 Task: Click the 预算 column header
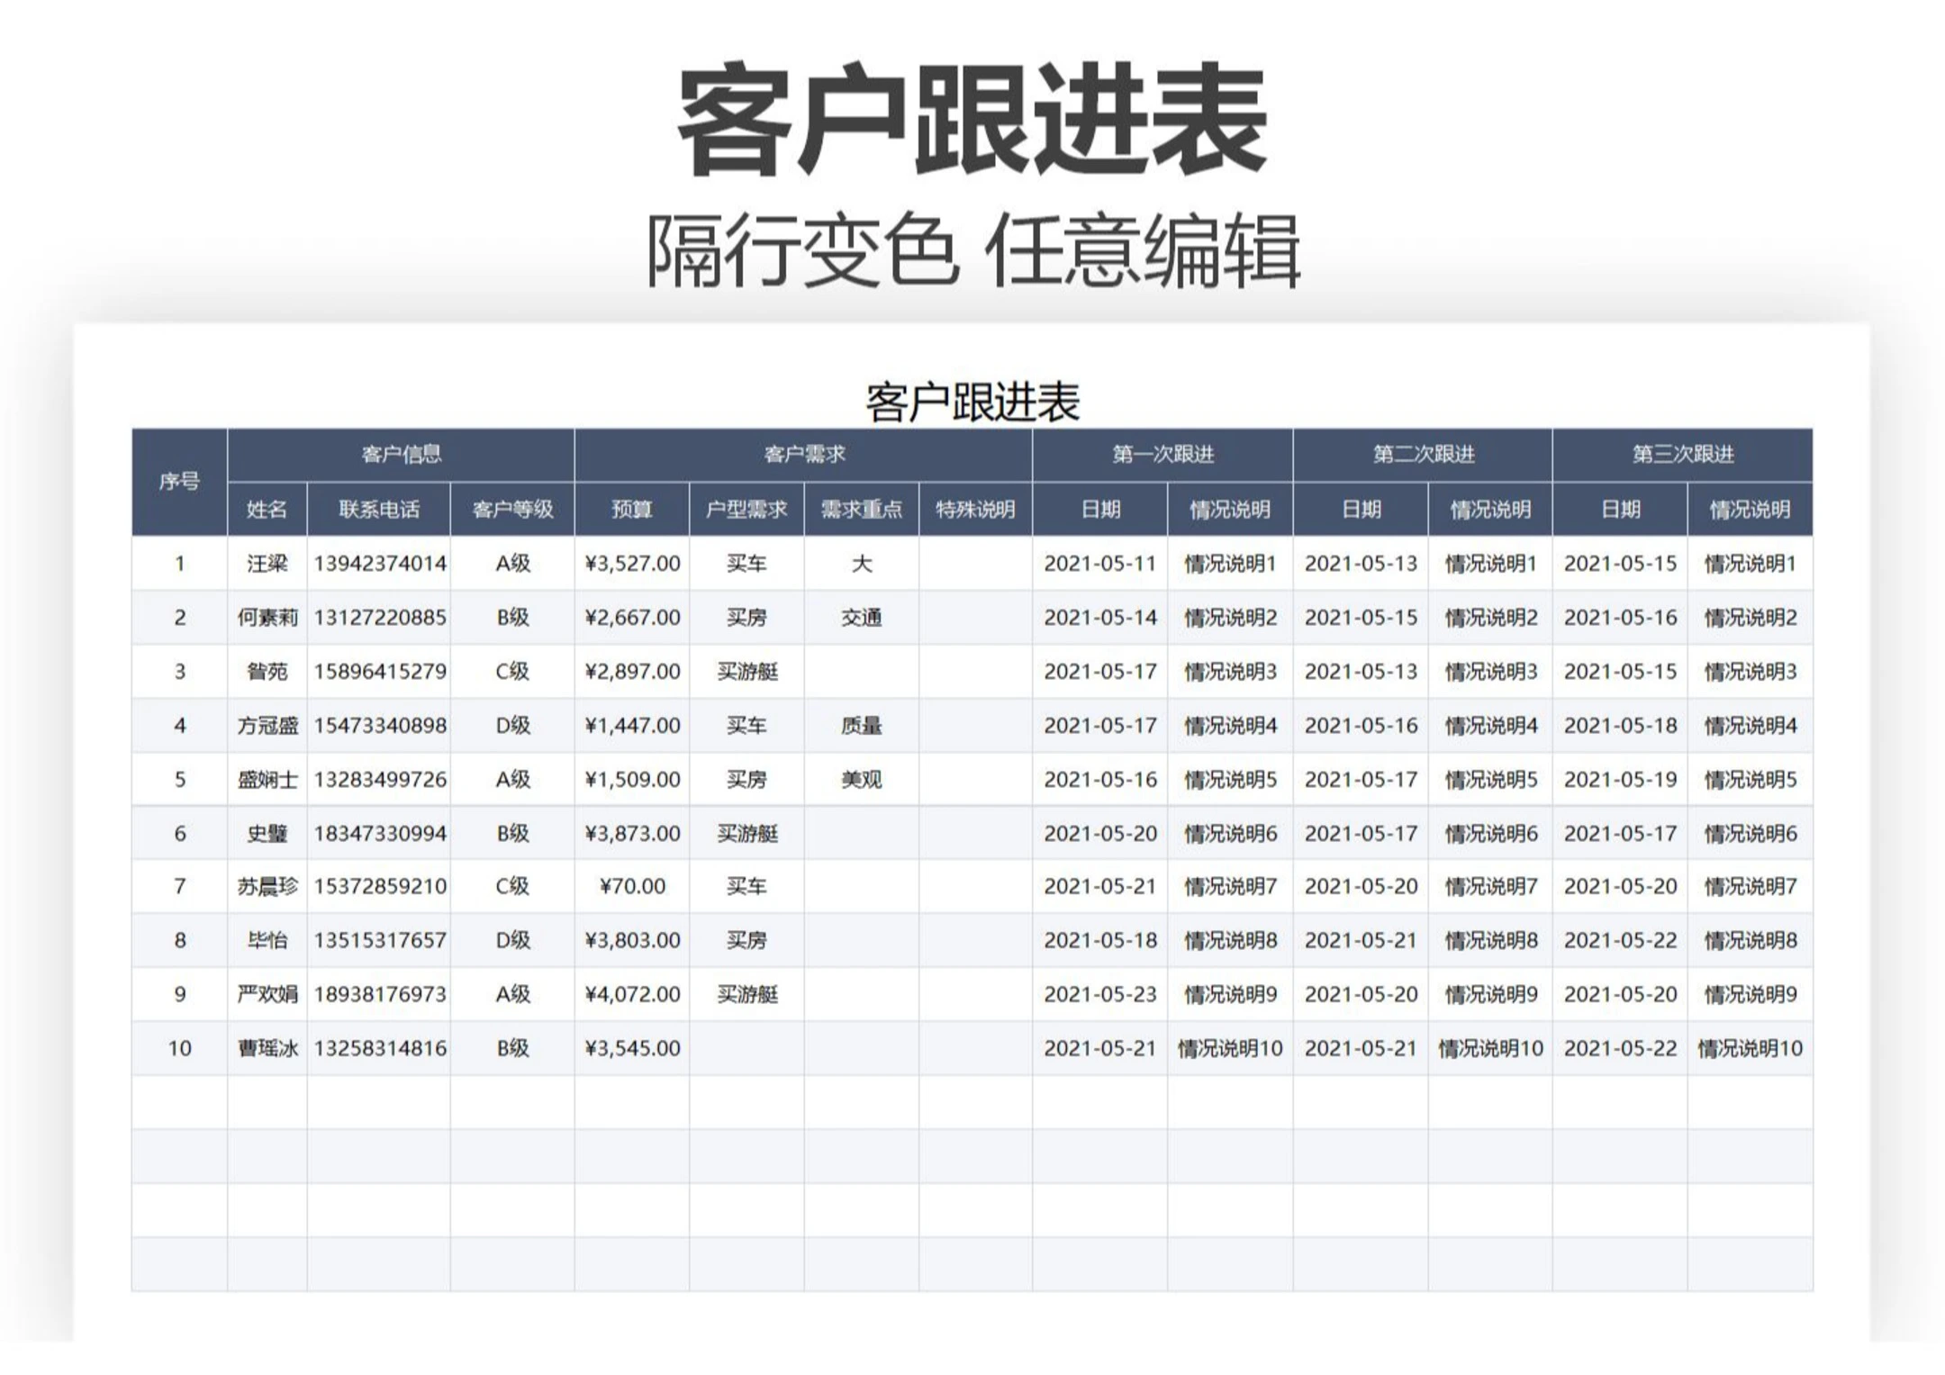pos(631,510)
